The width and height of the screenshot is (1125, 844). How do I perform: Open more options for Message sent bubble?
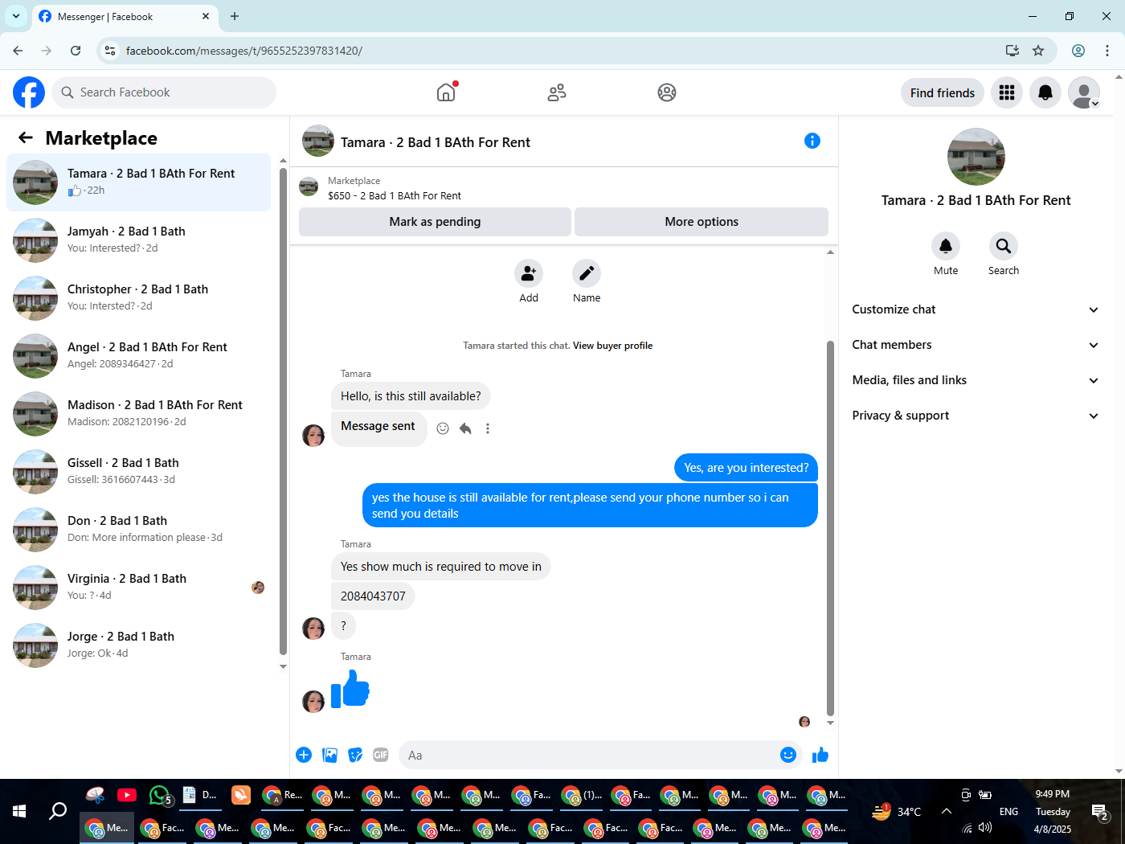(488, 428)
